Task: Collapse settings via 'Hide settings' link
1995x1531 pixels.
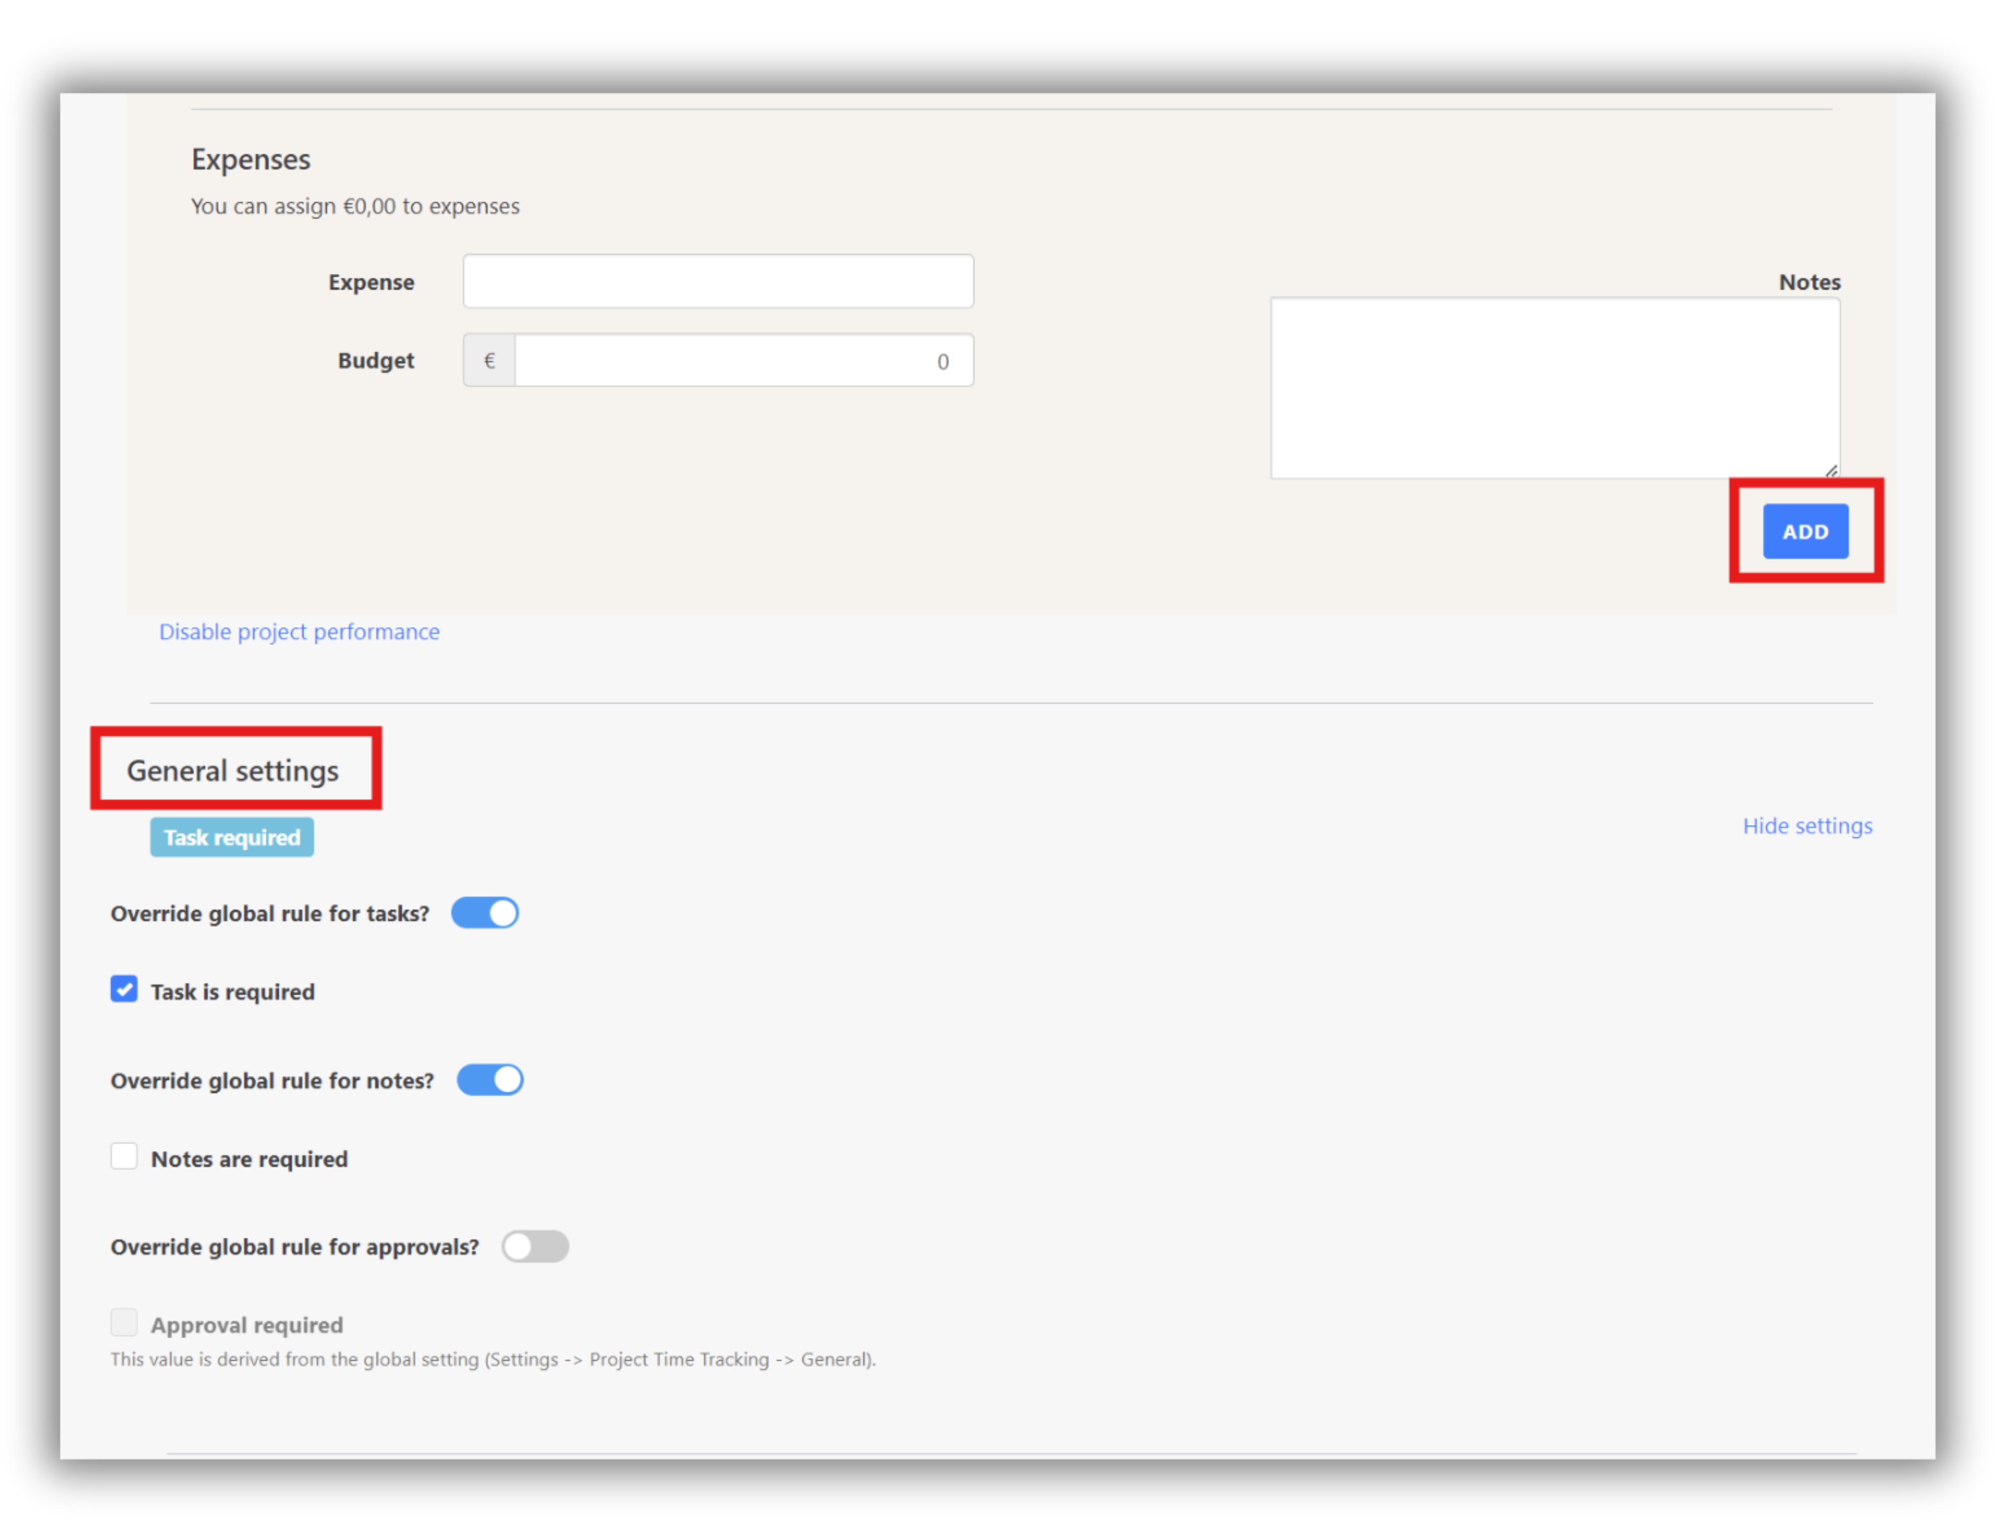Action: [x=1807, y=826]
